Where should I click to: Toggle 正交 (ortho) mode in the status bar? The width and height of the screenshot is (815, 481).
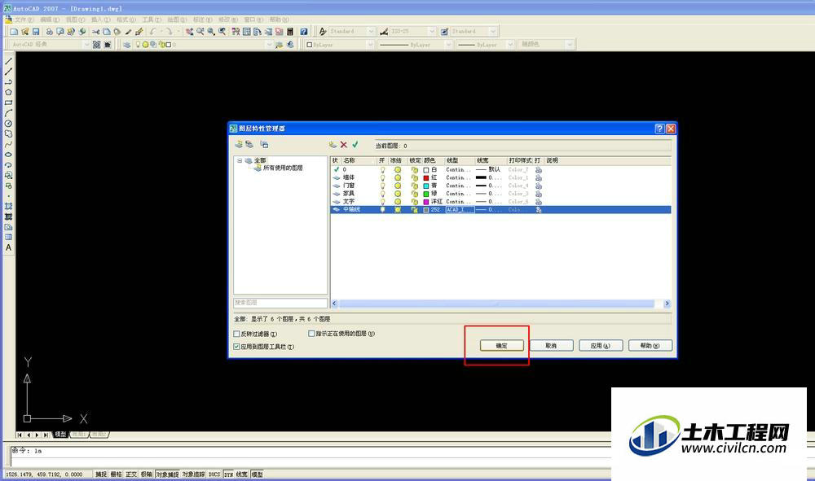click(131, 474)
